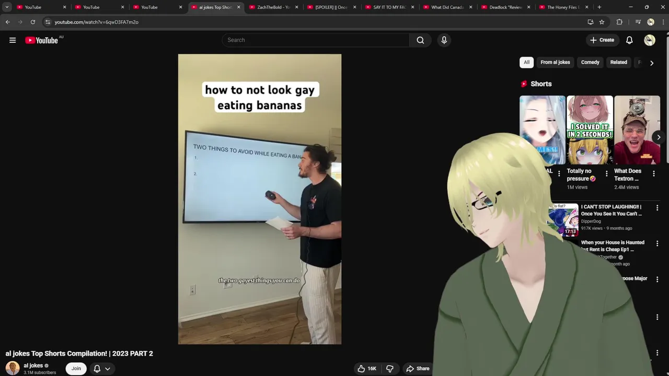Show next Shorts with right arrow
669x376 pixels.
659,137
